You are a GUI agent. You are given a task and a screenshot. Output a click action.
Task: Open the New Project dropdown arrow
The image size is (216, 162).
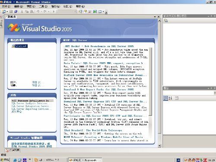click(7, 12)
